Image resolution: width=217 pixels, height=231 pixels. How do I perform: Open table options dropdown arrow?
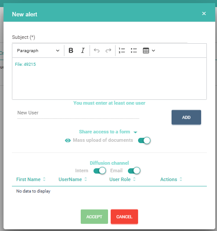coord(153,50)
